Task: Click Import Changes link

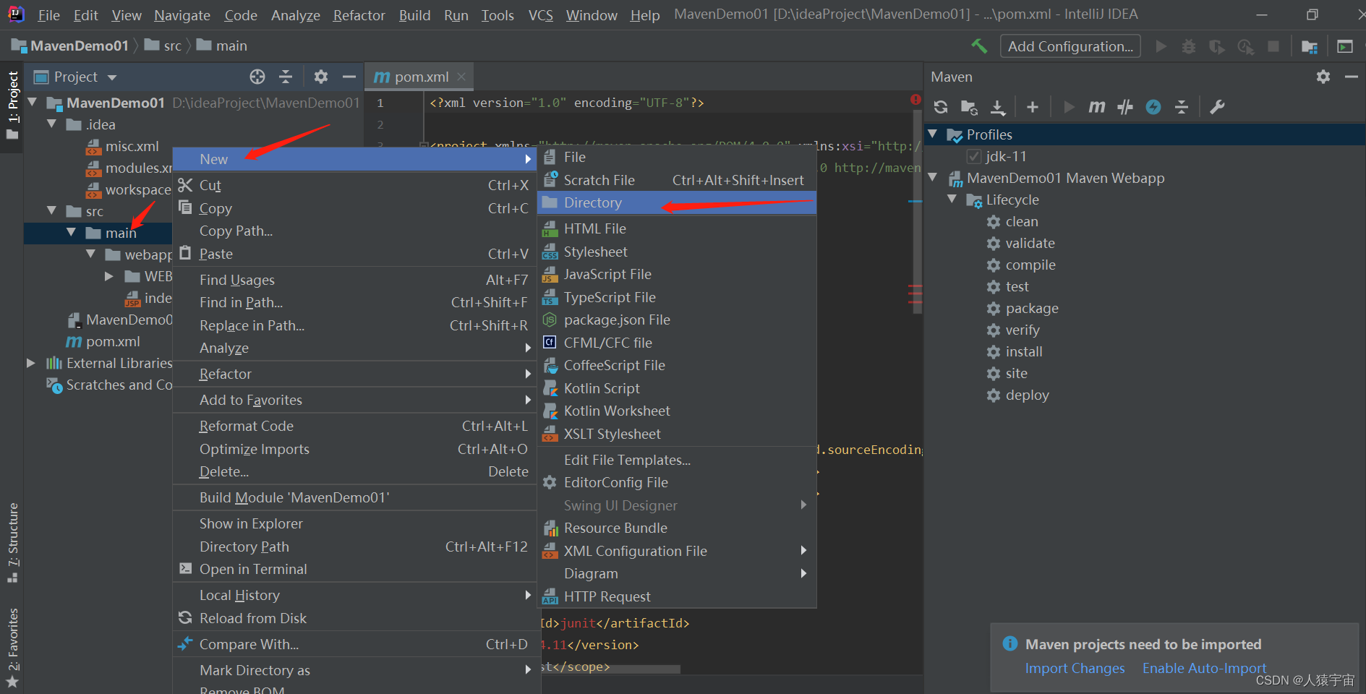Action: [x=1075, y=669]
